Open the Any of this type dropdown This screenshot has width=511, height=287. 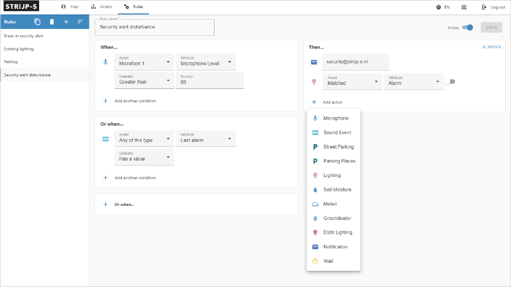(144, 138)
